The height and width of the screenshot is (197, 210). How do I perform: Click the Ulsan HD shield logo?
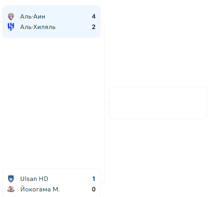click(11, 178)
